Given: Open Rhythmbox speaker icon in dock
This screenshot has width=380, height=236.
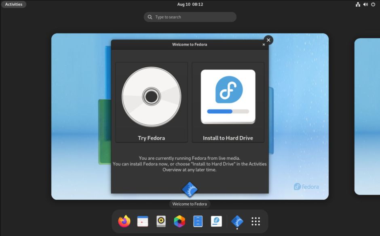Looking at the screenshot, I should tap(161, 221).
